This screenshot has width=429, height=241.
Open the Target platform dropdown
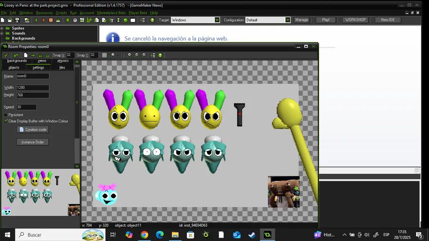click(217, 20)
